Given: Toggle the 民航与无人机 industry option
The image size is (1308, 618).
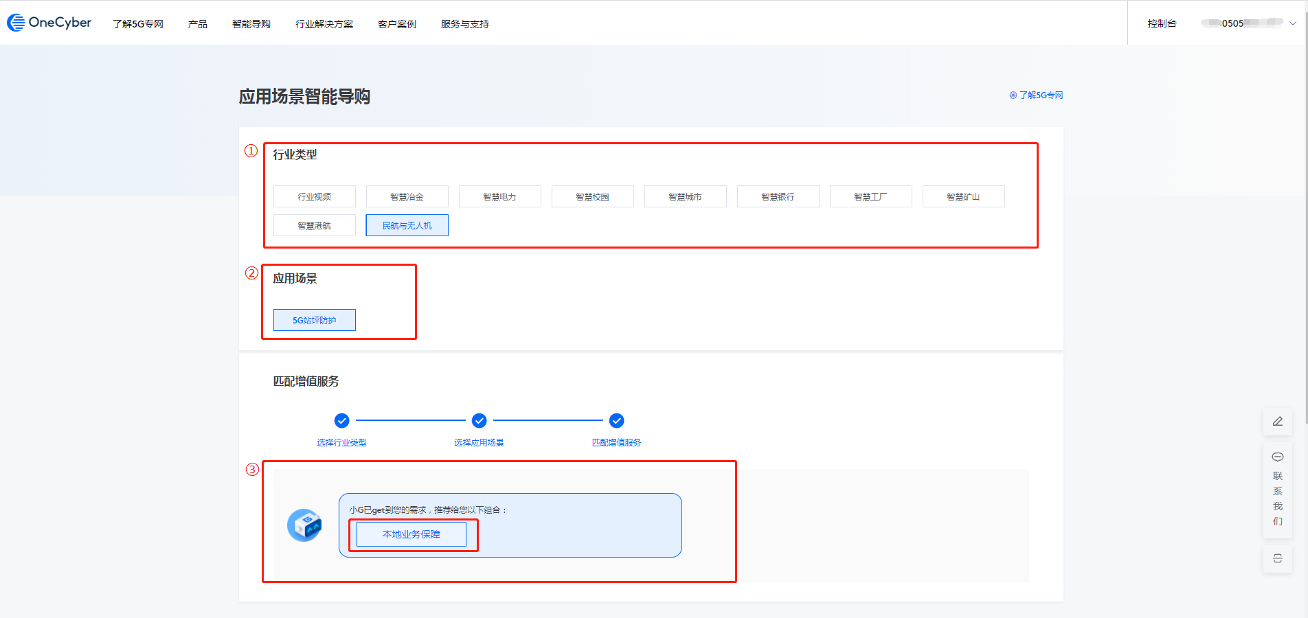Looking at the screenshot, I should coord(407,225).
